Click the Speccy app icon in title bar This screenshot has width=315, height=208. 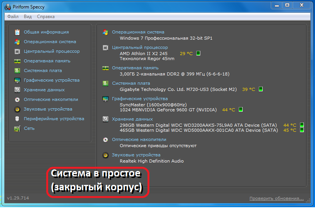[x=8, y=7]
